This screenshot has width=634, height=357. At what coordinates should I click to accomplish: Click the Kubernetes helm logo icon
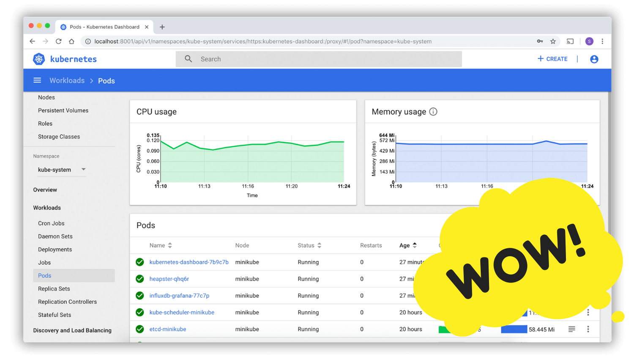pyautogui.click(x=39, y=59)
